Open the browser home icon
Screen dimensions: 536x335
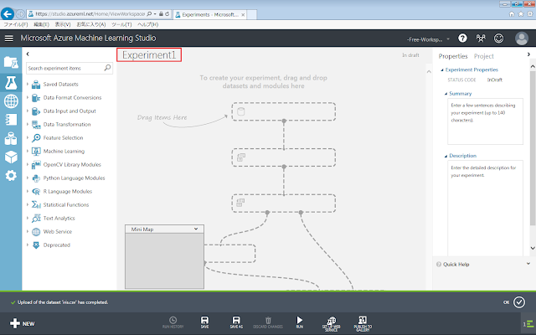point(512,14)
